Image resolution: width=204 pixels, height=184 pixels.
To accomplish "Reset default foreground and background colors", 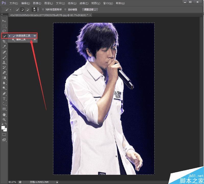I will point(2,124).
